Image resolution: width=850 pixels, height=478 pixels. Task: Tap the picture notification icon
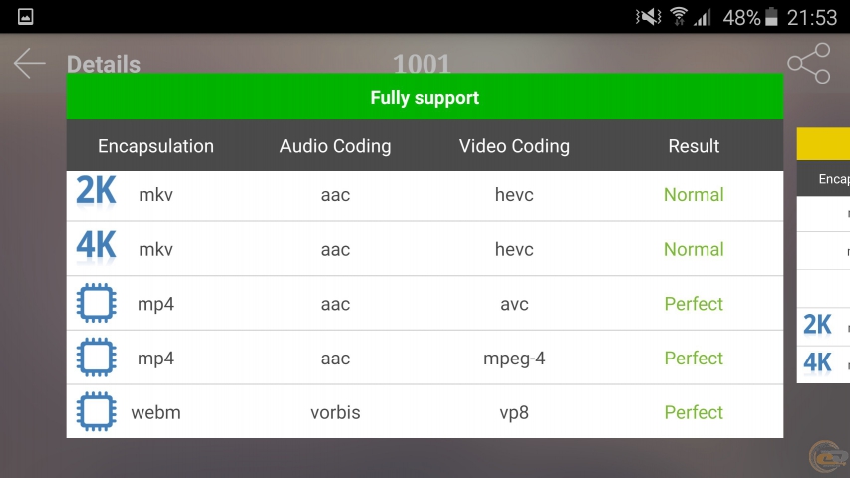[26, 17]
